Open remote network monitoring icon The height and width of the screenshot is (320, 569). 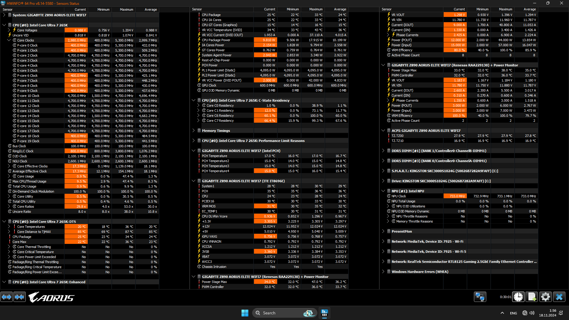click(x=480, y=297)
